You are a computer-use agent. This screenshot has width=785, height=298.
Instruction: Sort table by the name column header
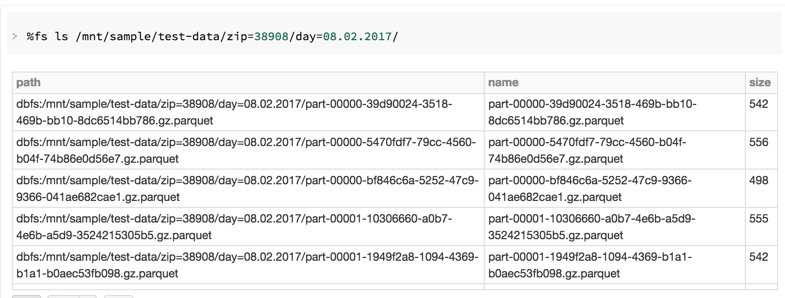[x=503, y=83]
